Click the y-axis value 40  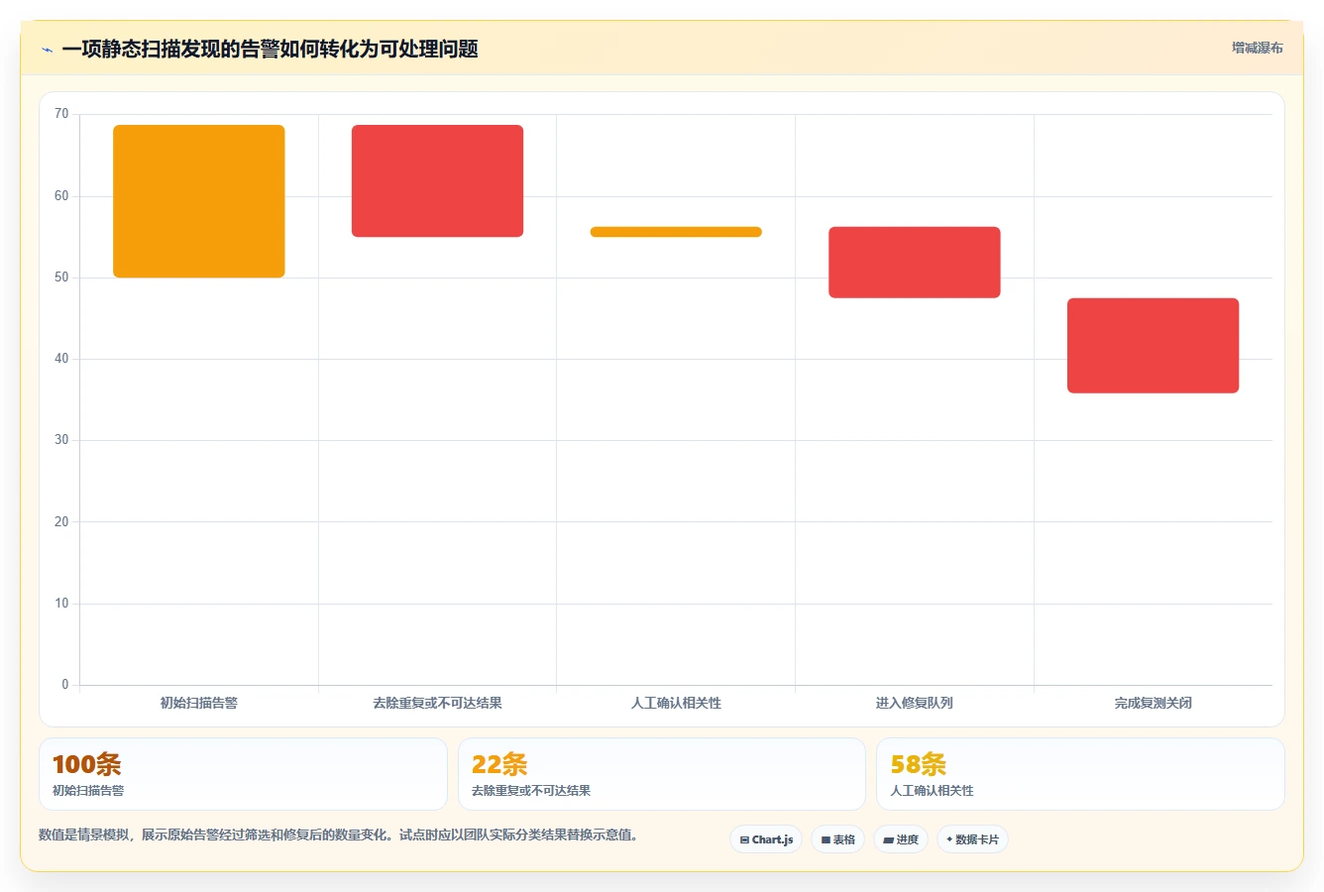[61, 359]
